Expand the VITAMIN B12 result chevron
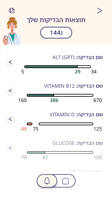This screenshot has width=112, height=199. [x=10, y=90]
